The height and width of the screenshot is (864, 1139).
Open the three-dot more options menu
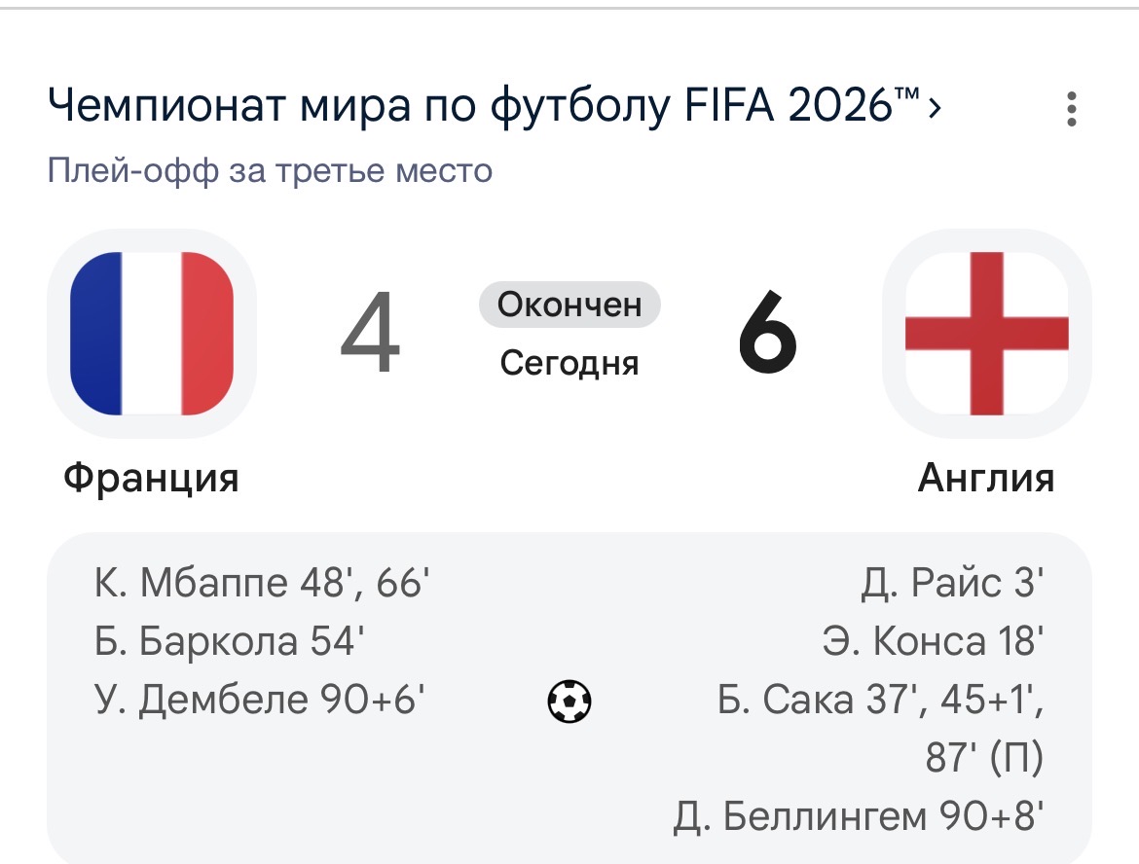click(1072, 110)
